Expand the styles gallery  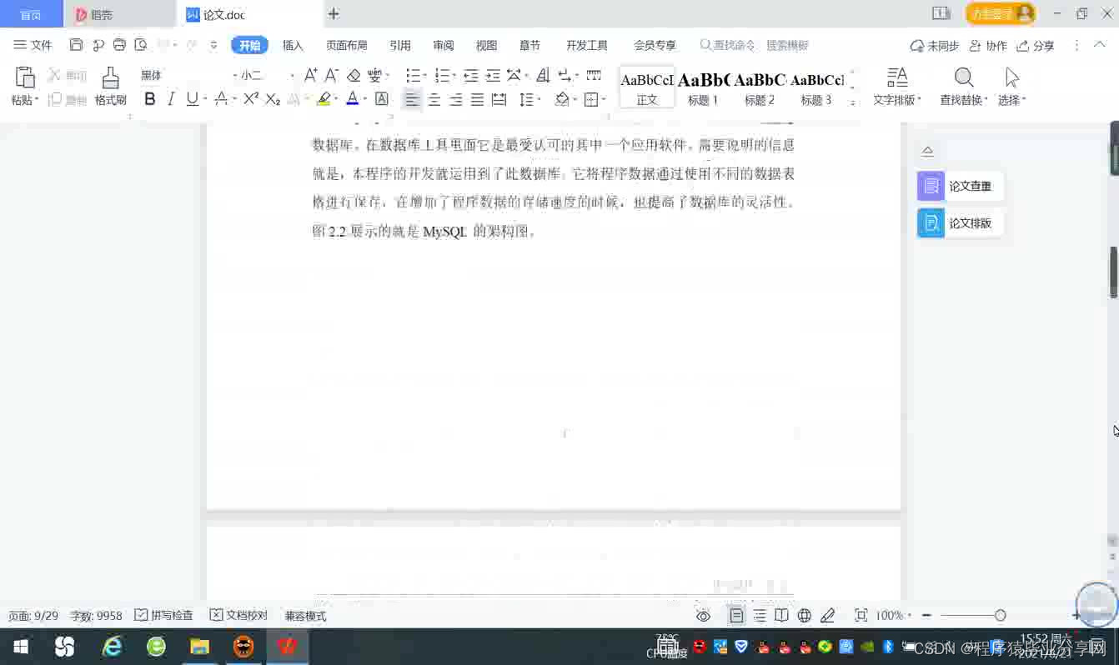(x=852, y=102)
